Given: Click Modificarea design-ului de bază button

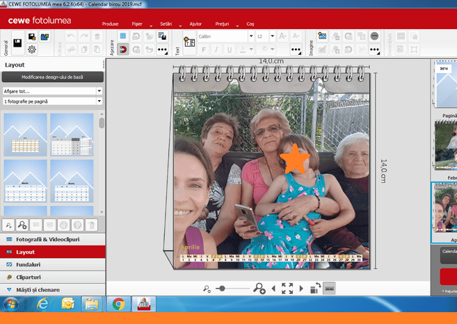Looking at the screenshot, I should tap(52, 77).
